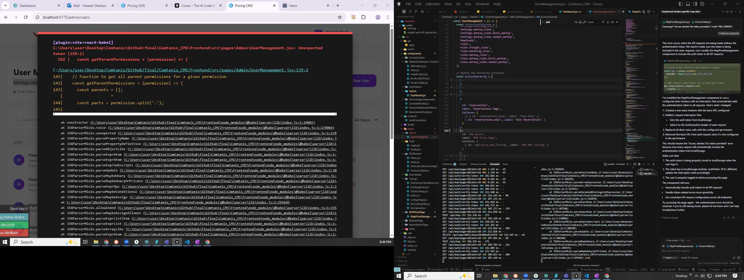Go to previous find match arrow
Viewport: 744px width, 280px height.
pos(603,22)
